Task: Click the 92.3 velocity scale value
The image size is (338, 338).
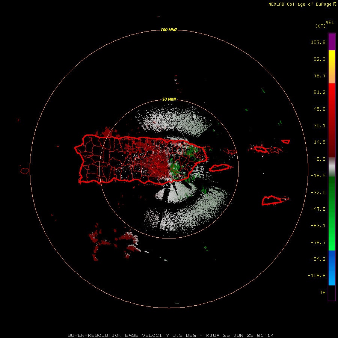Action: [x=320, y=59]
